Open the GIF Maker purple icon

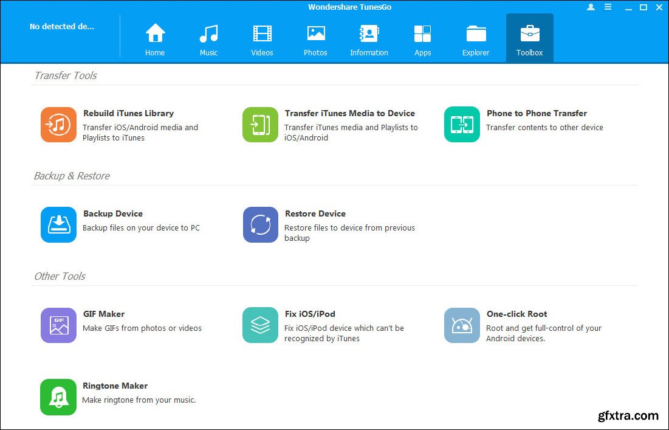(x=58, y=325)
